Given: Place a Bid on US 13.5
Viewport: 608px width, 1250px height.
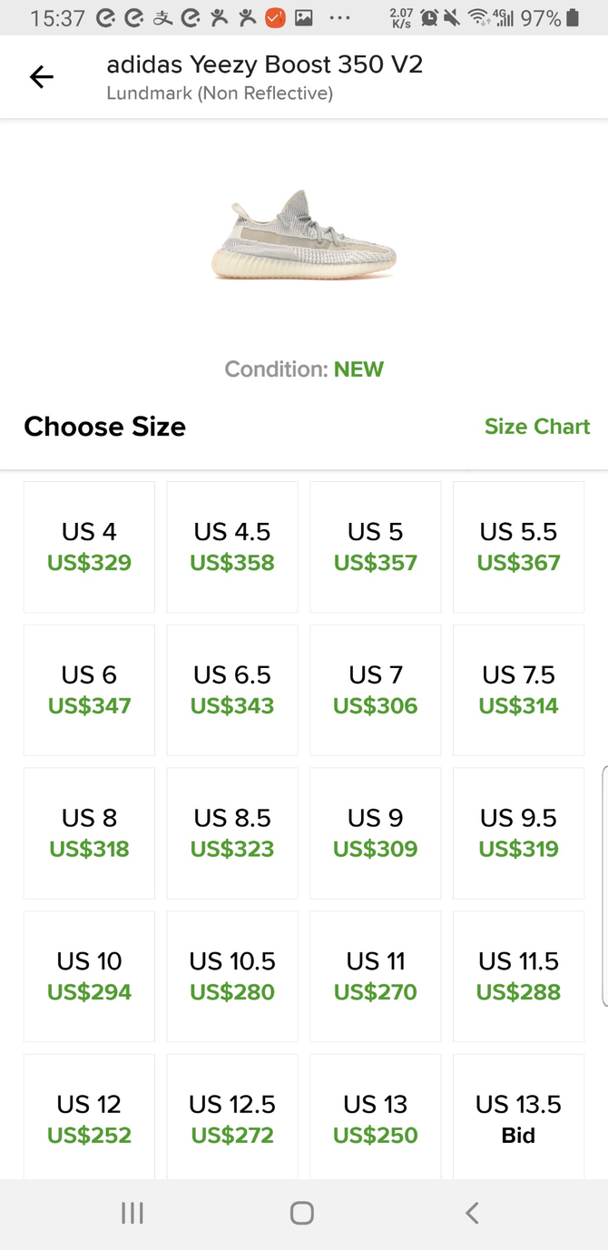Looking at the screenshot, I should point(518,1118).
